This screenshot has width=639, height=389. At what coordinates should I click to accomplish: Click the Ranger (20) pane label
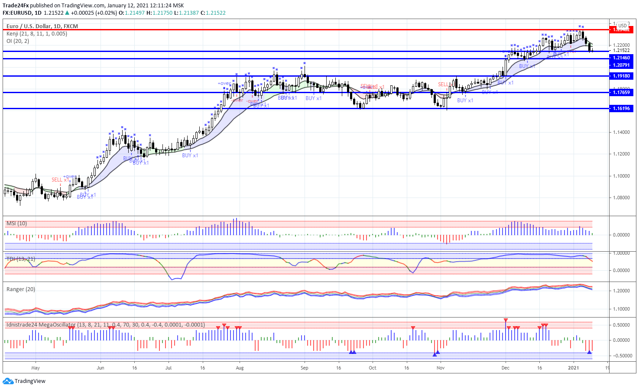tap(21, 289)
